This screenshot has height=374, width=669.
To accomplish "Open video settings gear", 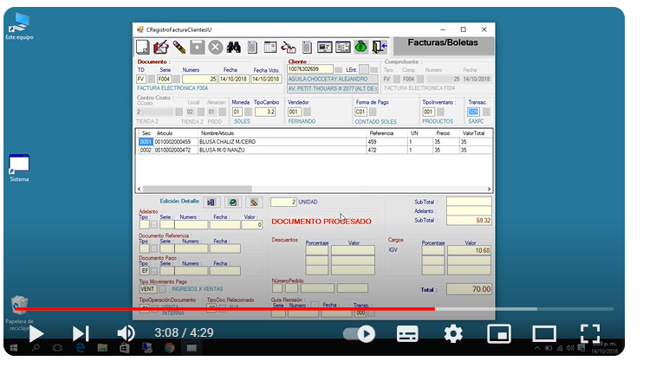I will pyautogui.click(x=453, y=333).
